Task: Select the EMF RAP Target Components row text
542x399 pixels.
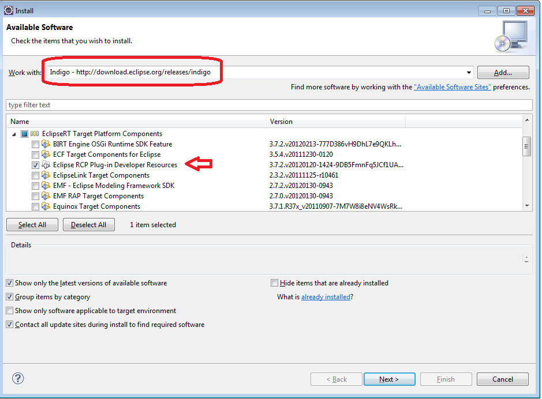Action: pos(98,196)
